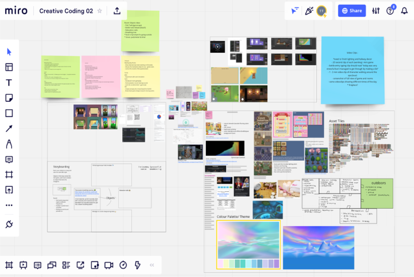
Task: Open the Templates tool
Action: [x=9, y=67]
